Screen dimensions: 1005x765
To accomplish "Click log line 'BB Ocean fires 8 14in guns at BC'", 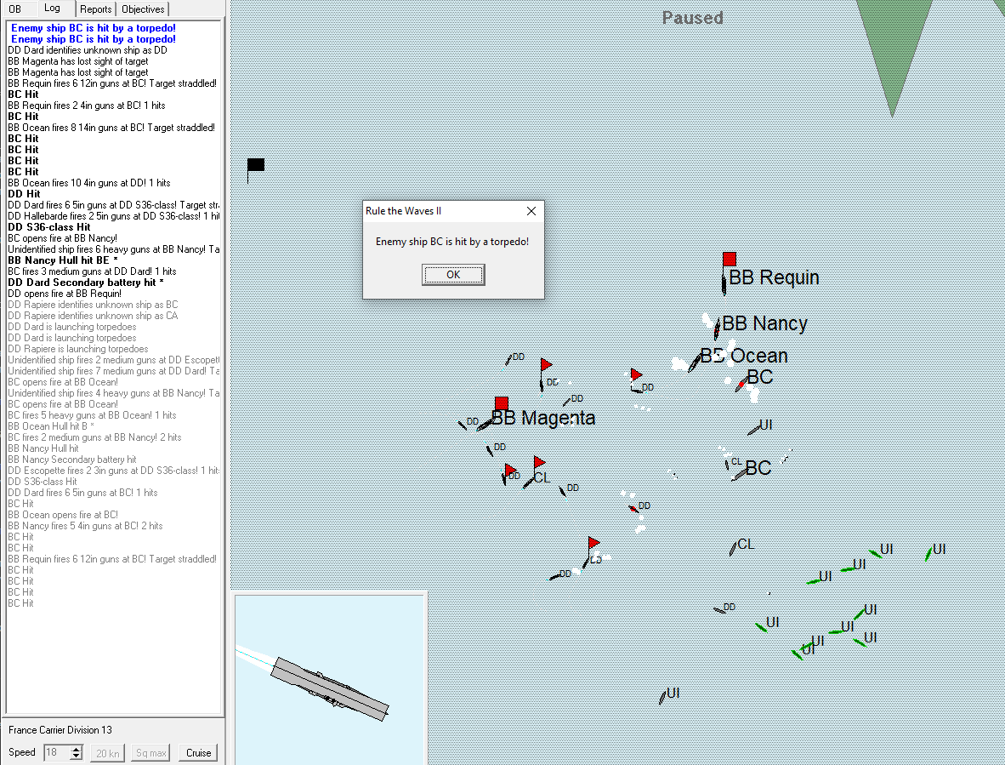I will (111, 128).
